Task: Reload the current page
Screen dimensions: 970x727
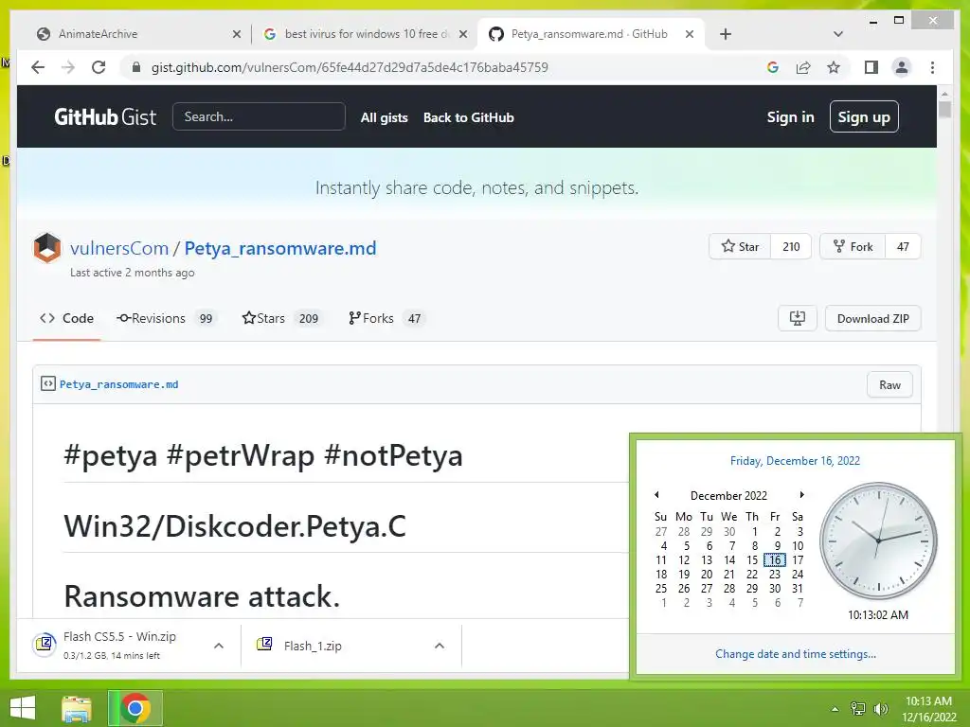Action: pyautogui.click(x=99, y=67)
